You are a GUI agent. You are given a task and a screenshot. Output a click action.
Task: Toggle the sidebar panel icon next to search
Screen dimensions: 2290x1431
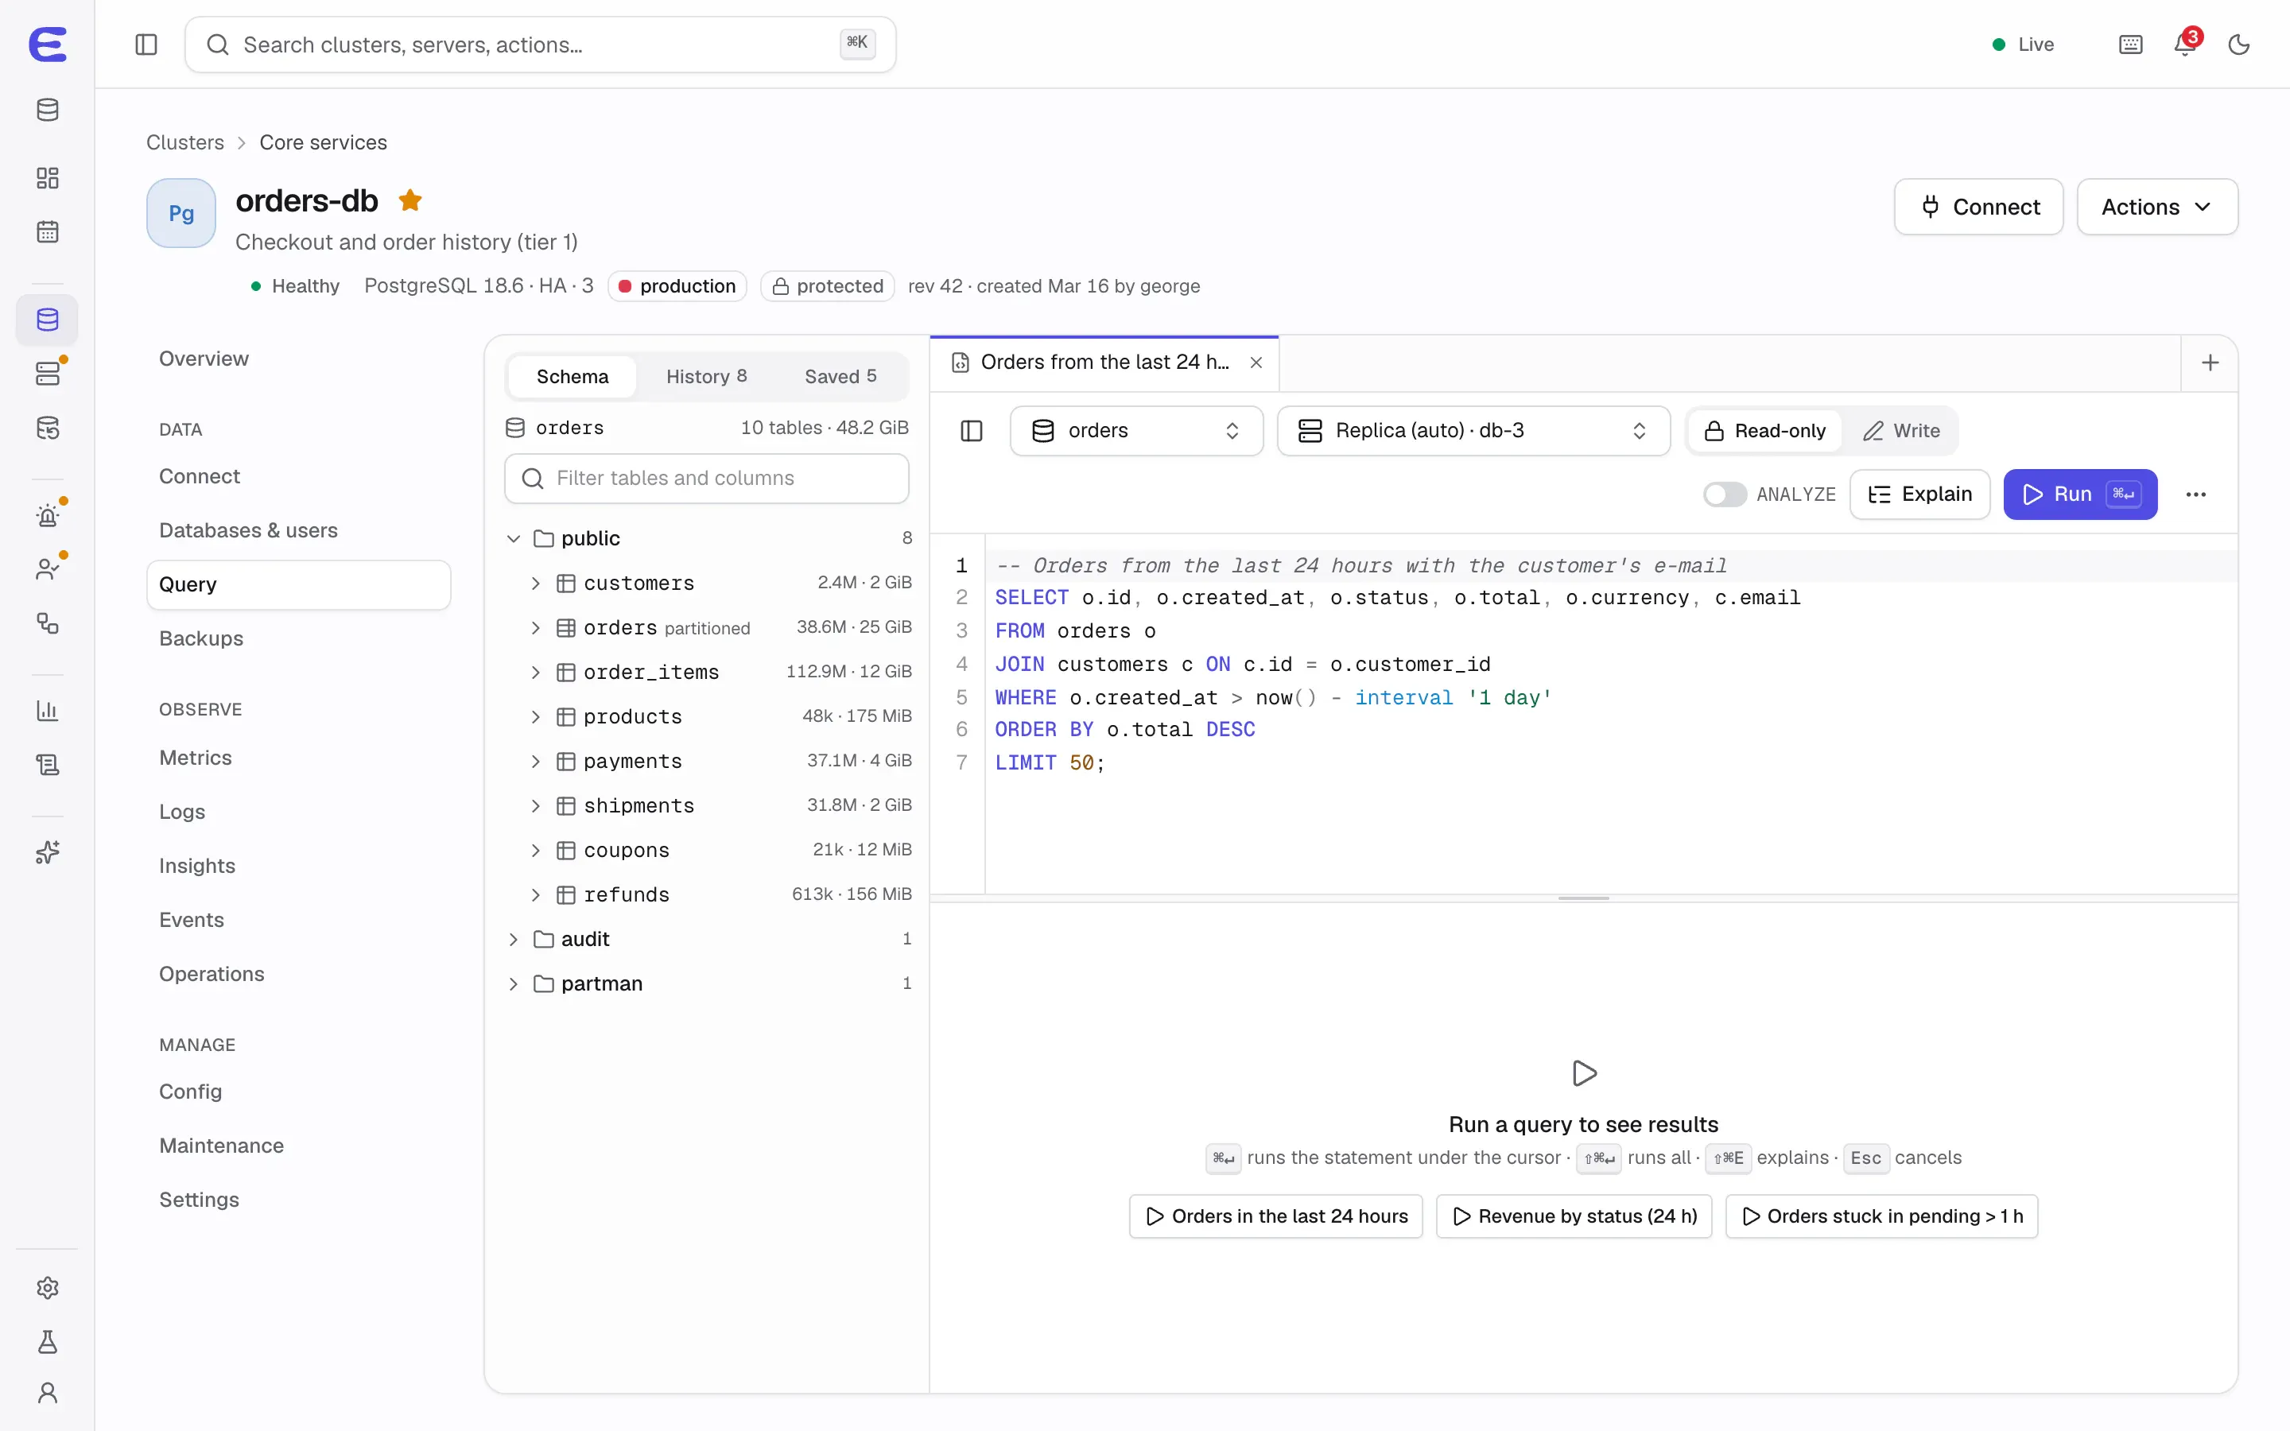click(x=146, y=45)
